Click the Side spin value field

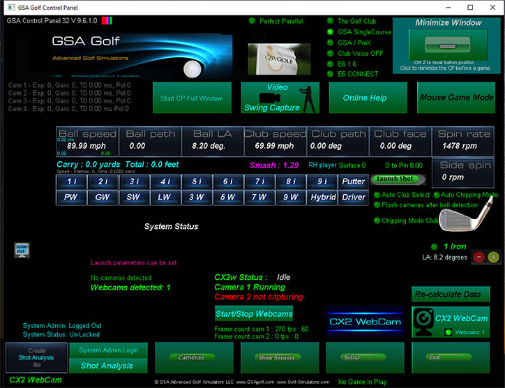point(462,172)
